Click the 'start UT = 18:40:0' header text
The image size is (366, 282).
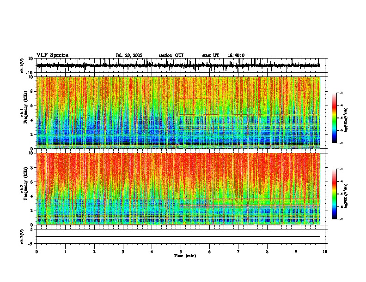[x=223, y=55]
